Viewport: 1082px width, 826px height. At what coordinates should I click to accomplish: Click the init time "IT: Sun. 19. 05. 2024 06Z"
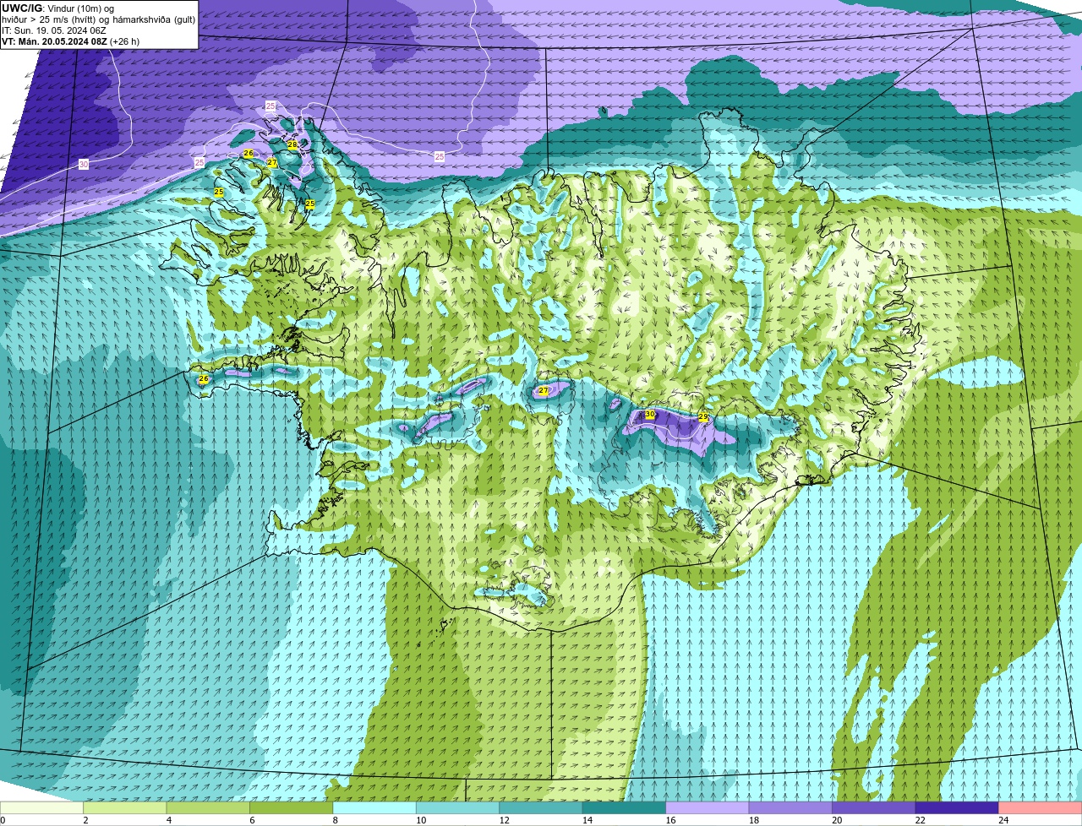(x=54, y=30)
